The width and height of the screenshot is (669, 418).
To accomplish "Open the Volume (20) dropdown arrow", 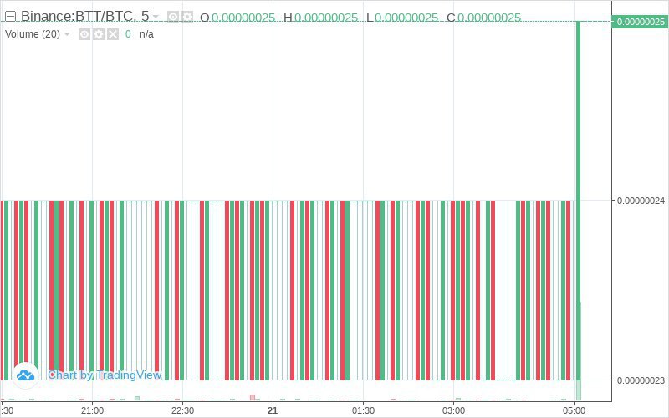I will 67,34.
